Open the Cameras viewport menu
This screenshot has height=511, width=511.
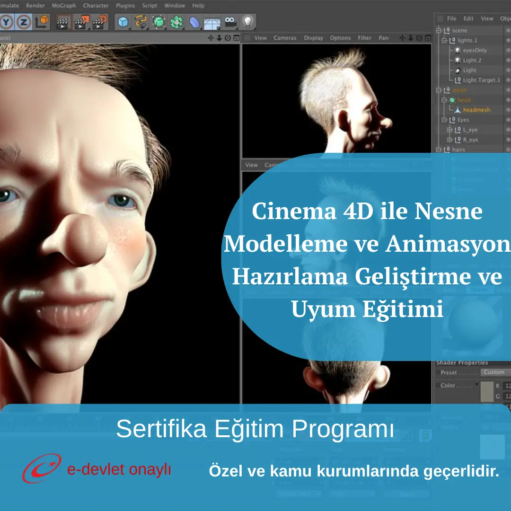285,38
